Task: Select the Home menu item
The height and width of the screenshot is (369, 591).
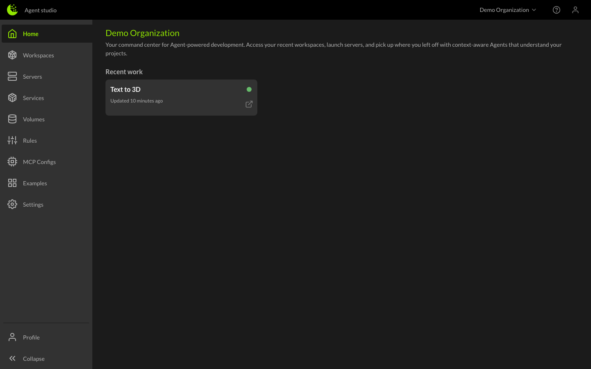Action: coord(30,34)
